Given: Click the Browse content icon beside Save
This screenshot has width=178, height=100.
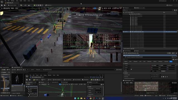Looking at the screenshot, I should pyautogui.click(x=5, y=5).
